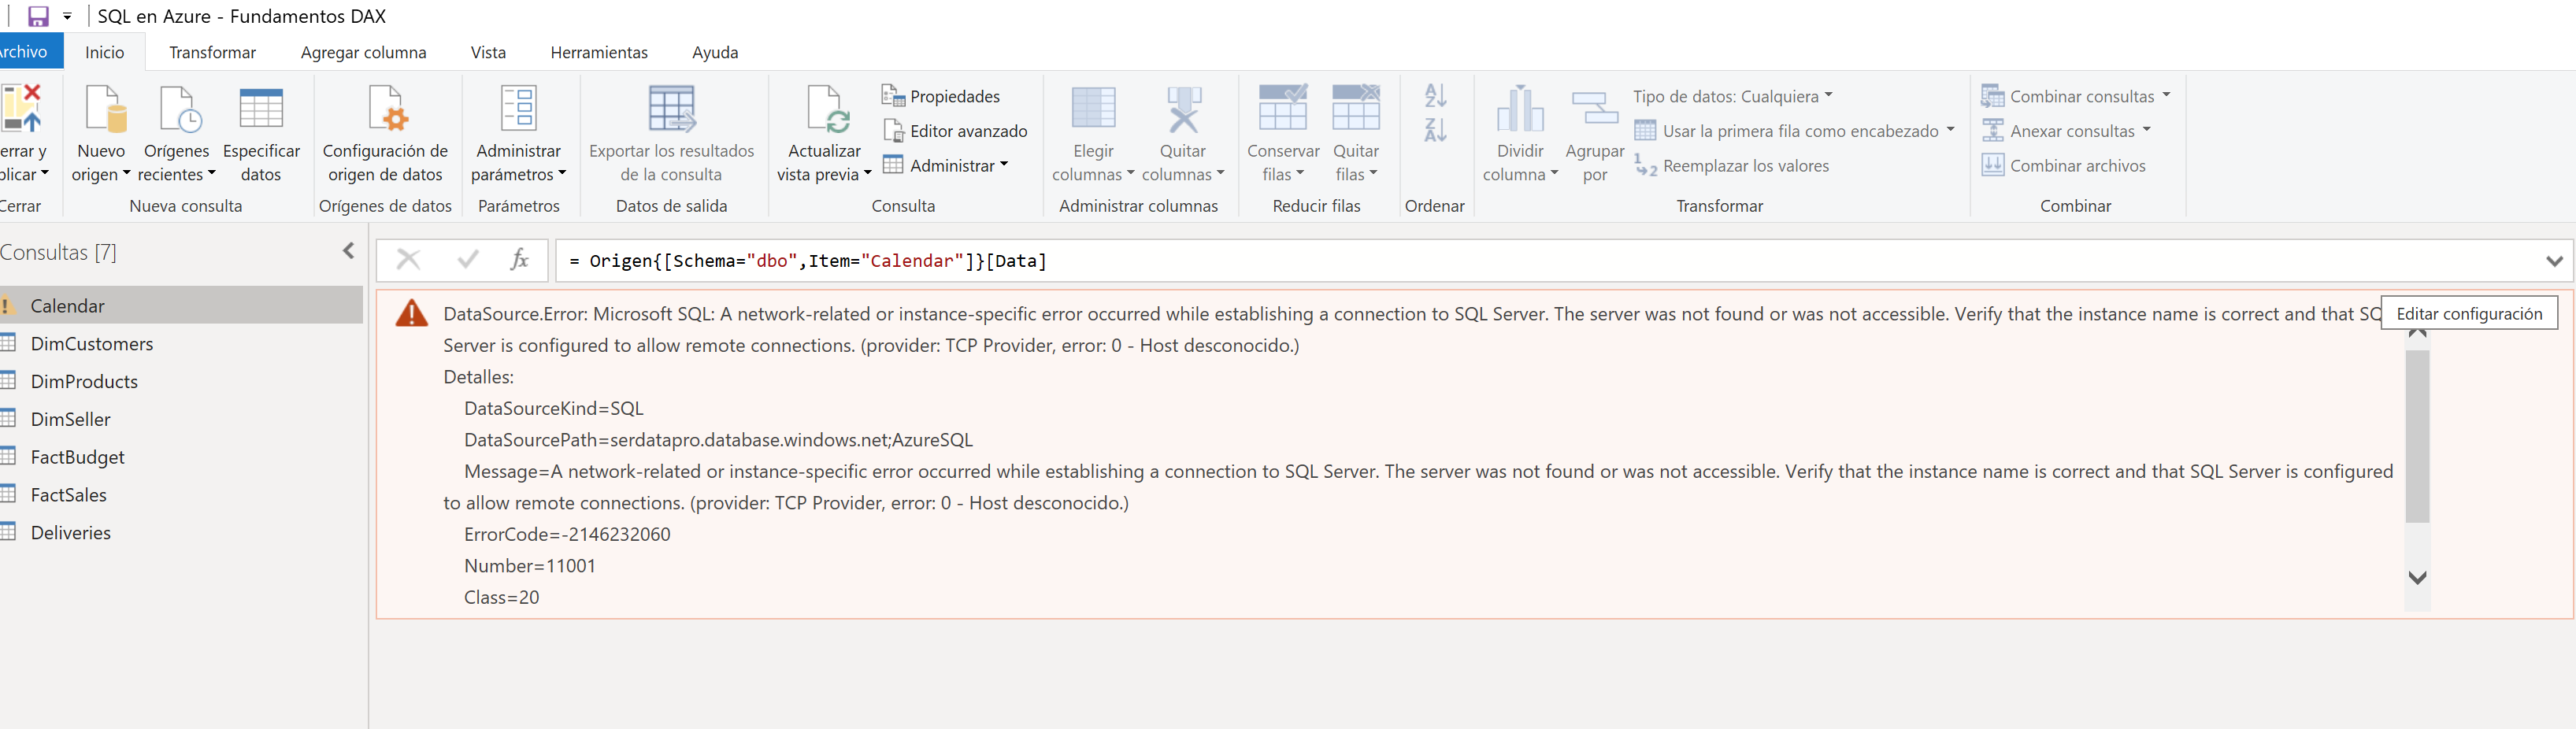Switch to the Transformar tab
The height and width of the screenshot is (729, 2576).
(x=212, y=52)
